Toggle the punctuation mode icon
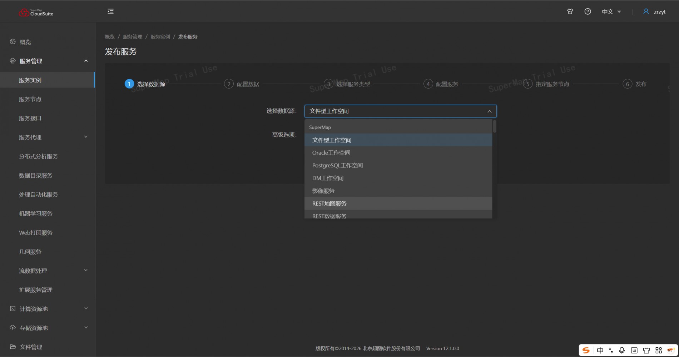679x357 pixels. tap(611, 350)
